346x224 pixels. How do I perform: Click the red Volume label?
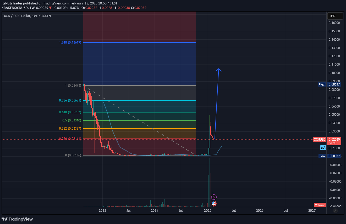tap(320, 205)
